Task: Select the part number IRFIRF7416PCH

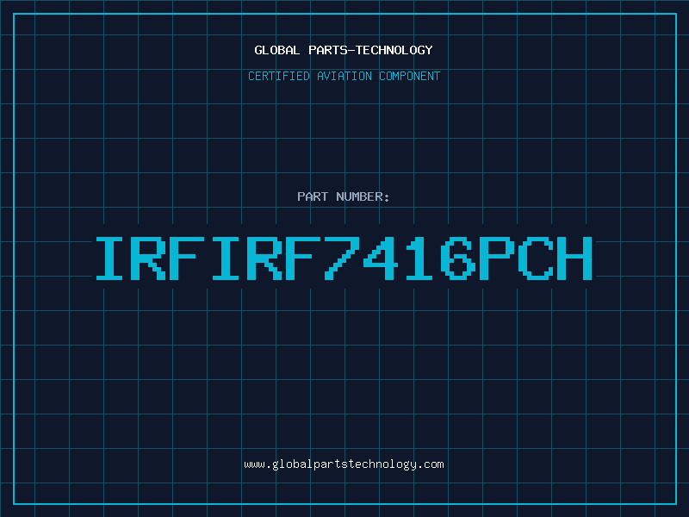Action: coord(344,258)
